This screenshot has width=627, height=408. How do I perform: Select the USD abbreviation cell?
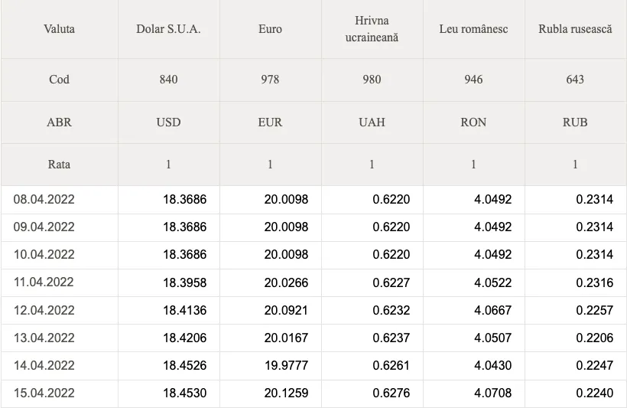168,122
